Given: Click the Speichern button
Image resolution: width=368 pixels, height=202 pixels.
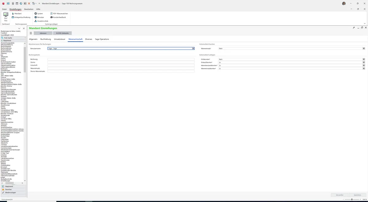Looking at the screenshot, I should coord(358,195).
